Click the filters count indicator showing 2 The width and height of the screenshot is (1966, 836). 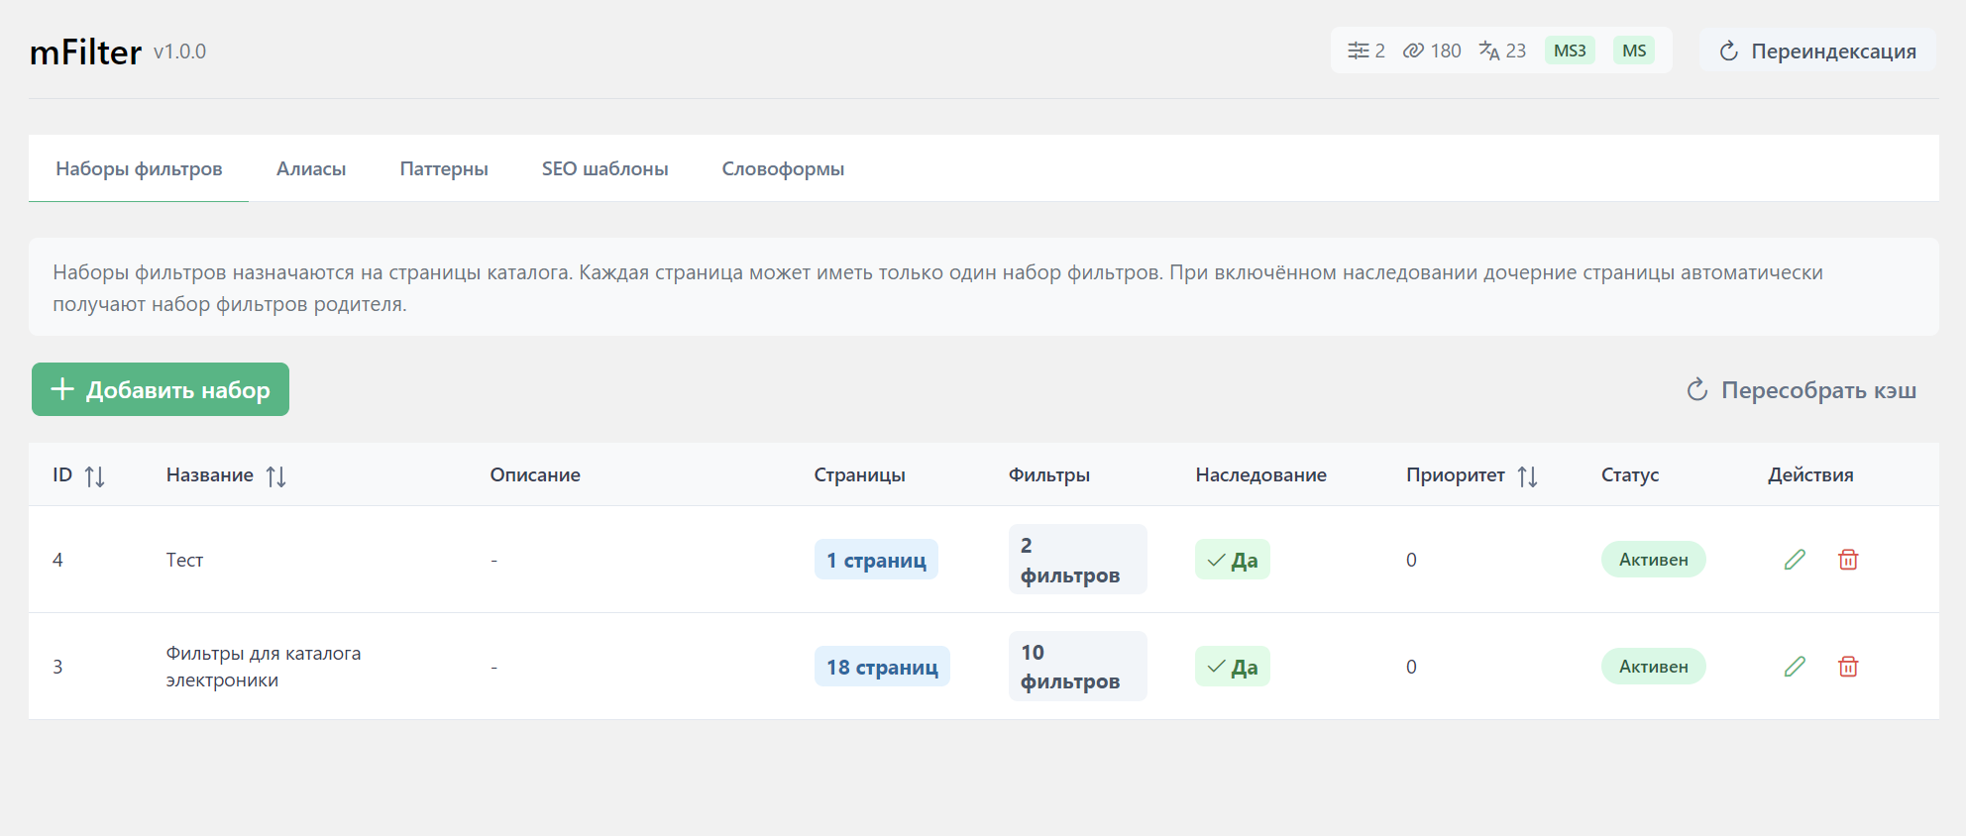pyautogui.click(x=1366, y=51)
